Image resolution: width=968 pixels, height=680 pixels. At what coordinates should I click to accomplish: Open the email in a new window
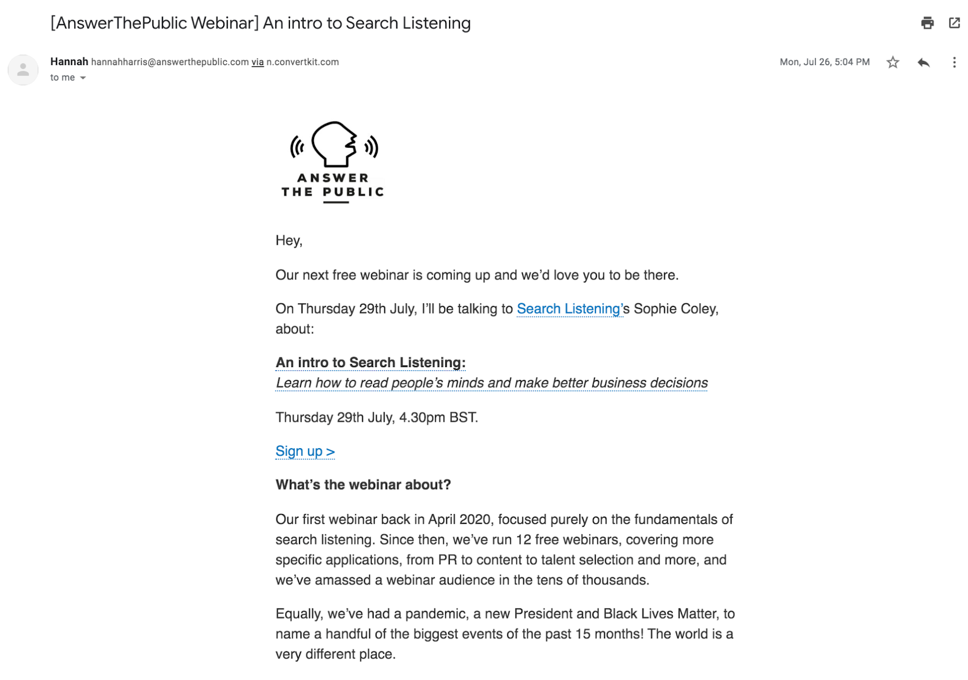954,22
